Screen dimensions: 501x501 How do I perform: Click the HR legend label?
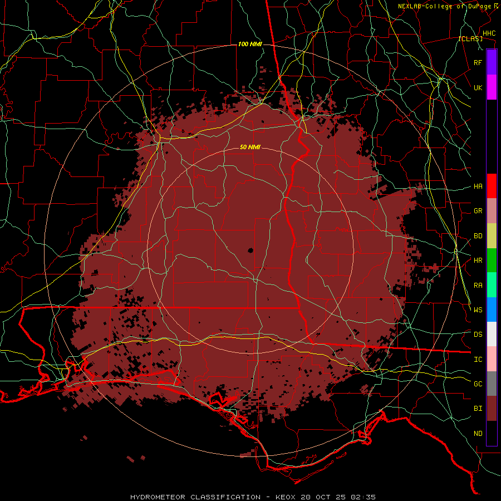pyautogui.click(x=478, y=261)
